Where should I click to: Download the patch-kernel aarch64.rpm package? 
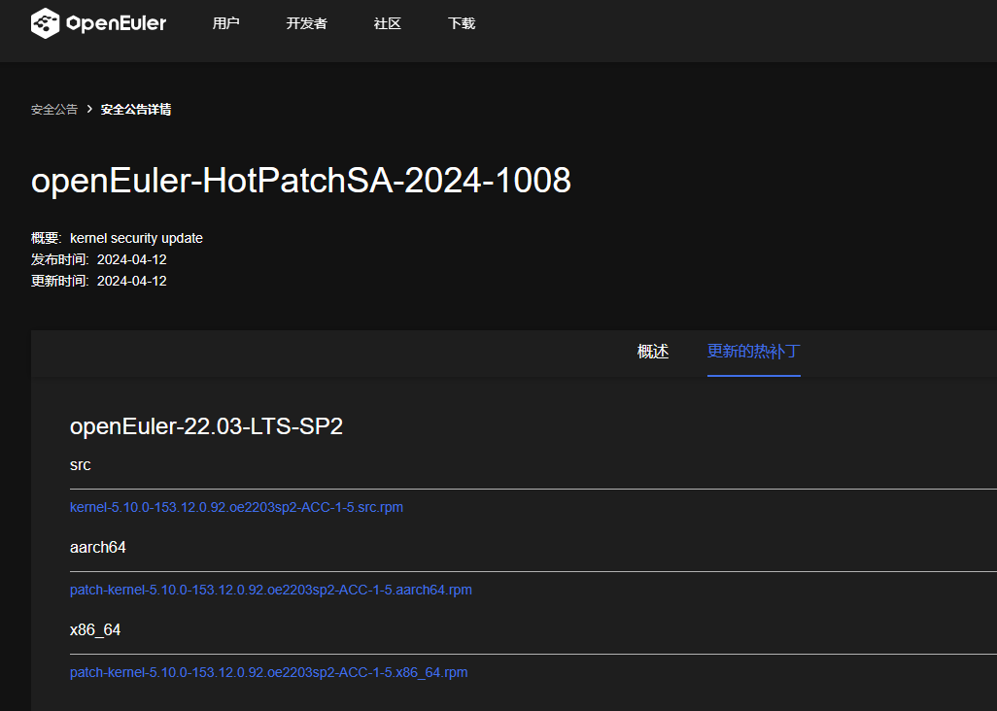[x=271, y=590]
